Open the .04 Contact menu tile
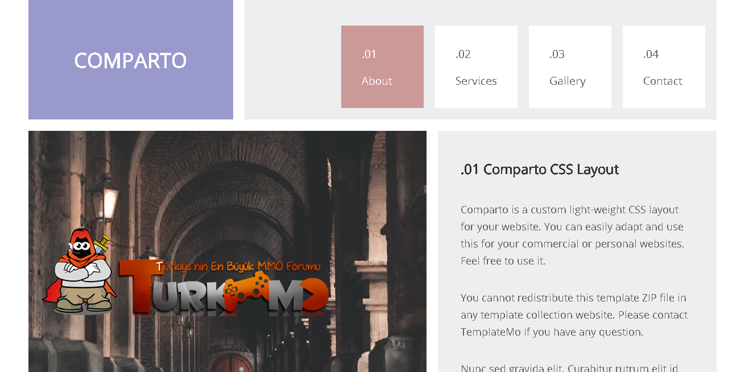The width and height of the screenshot is (745, 372). 664,67
